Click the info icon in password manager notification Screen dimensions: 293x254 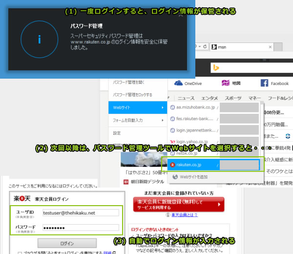coord(39,39)
